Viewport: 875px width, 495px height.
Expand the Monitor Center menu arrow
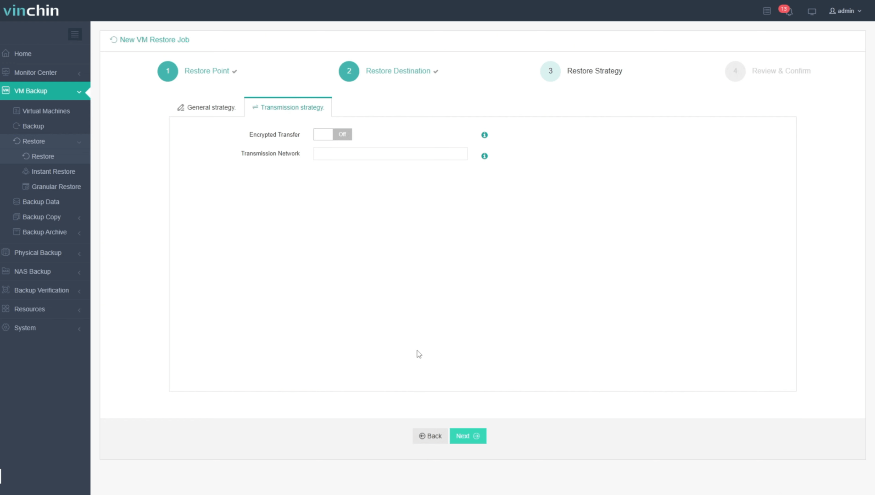coord(79,73)
